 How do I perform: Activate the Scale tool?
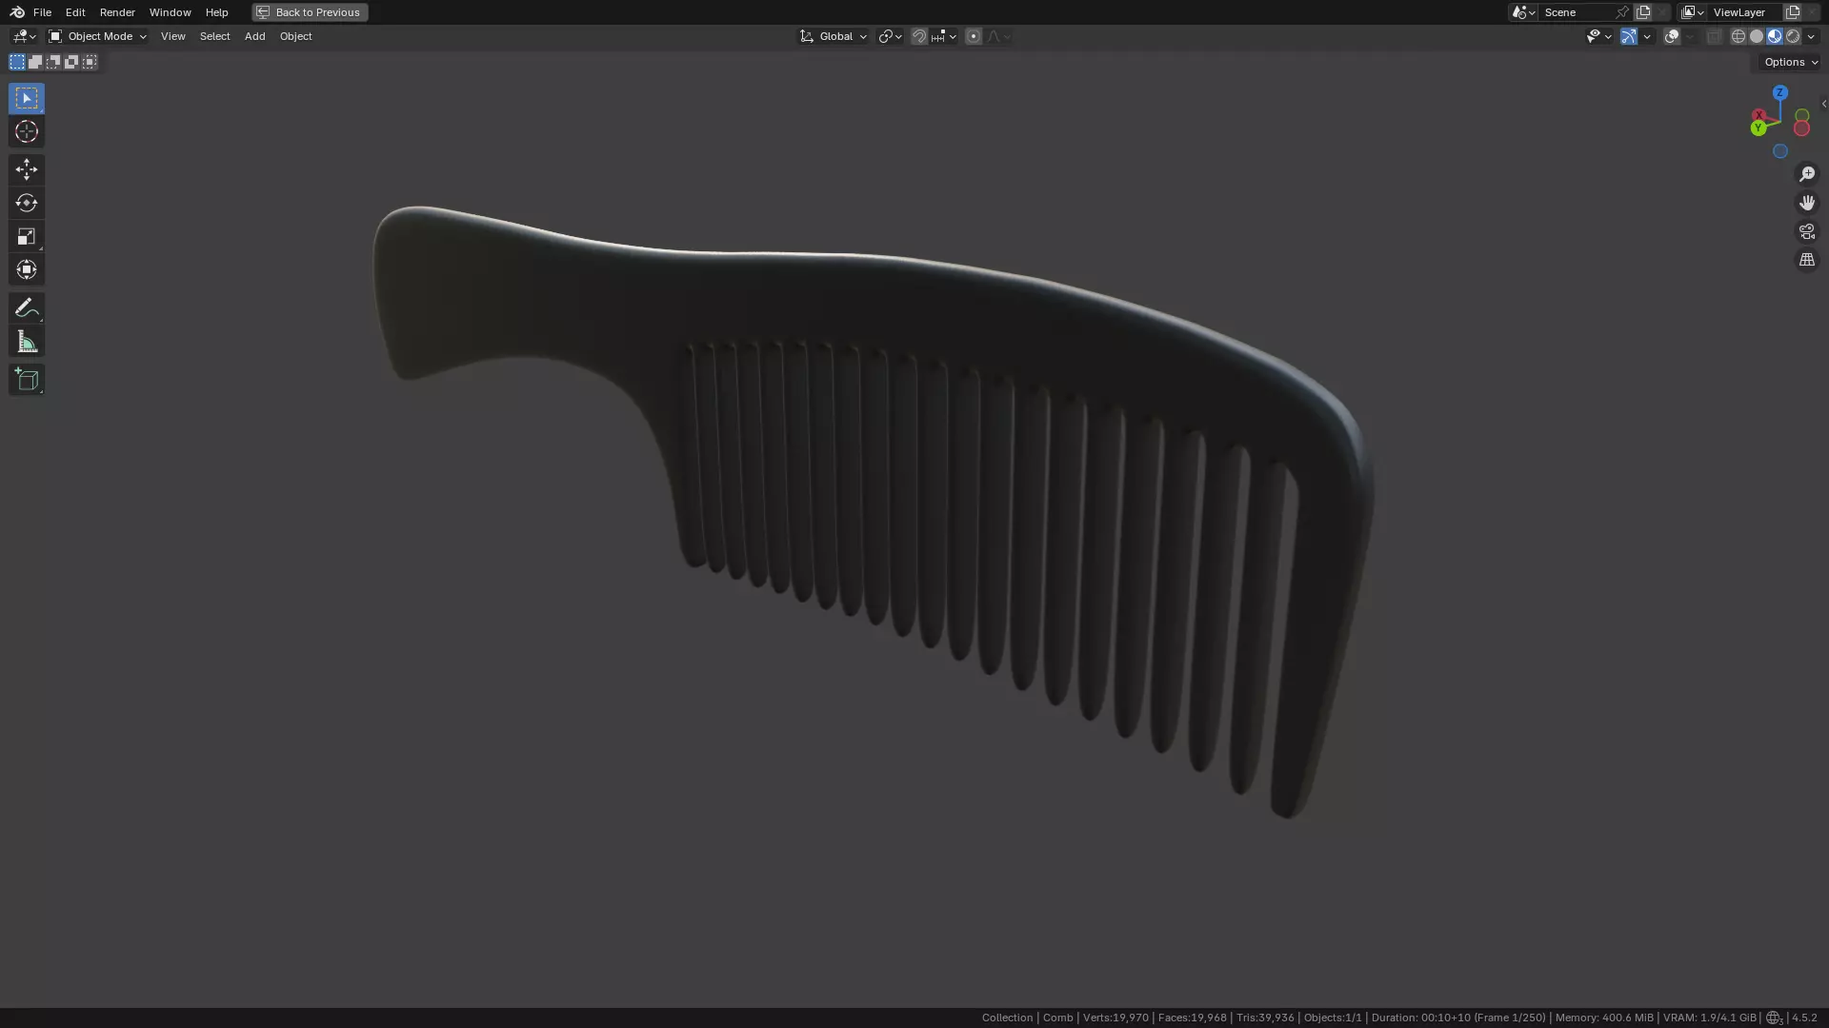[27, 236]
